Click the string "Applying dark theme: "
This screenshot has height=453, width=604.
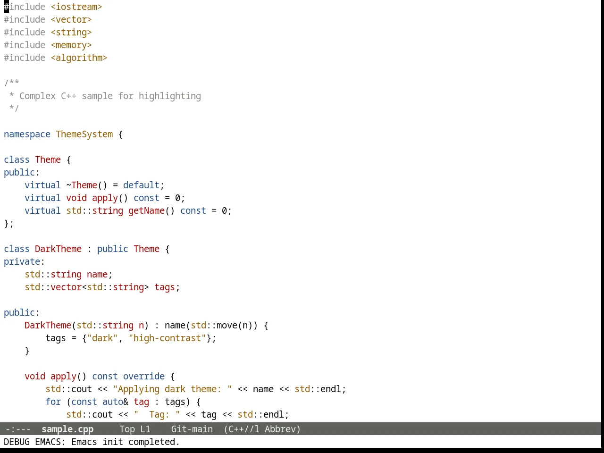[x=172, y=389]
